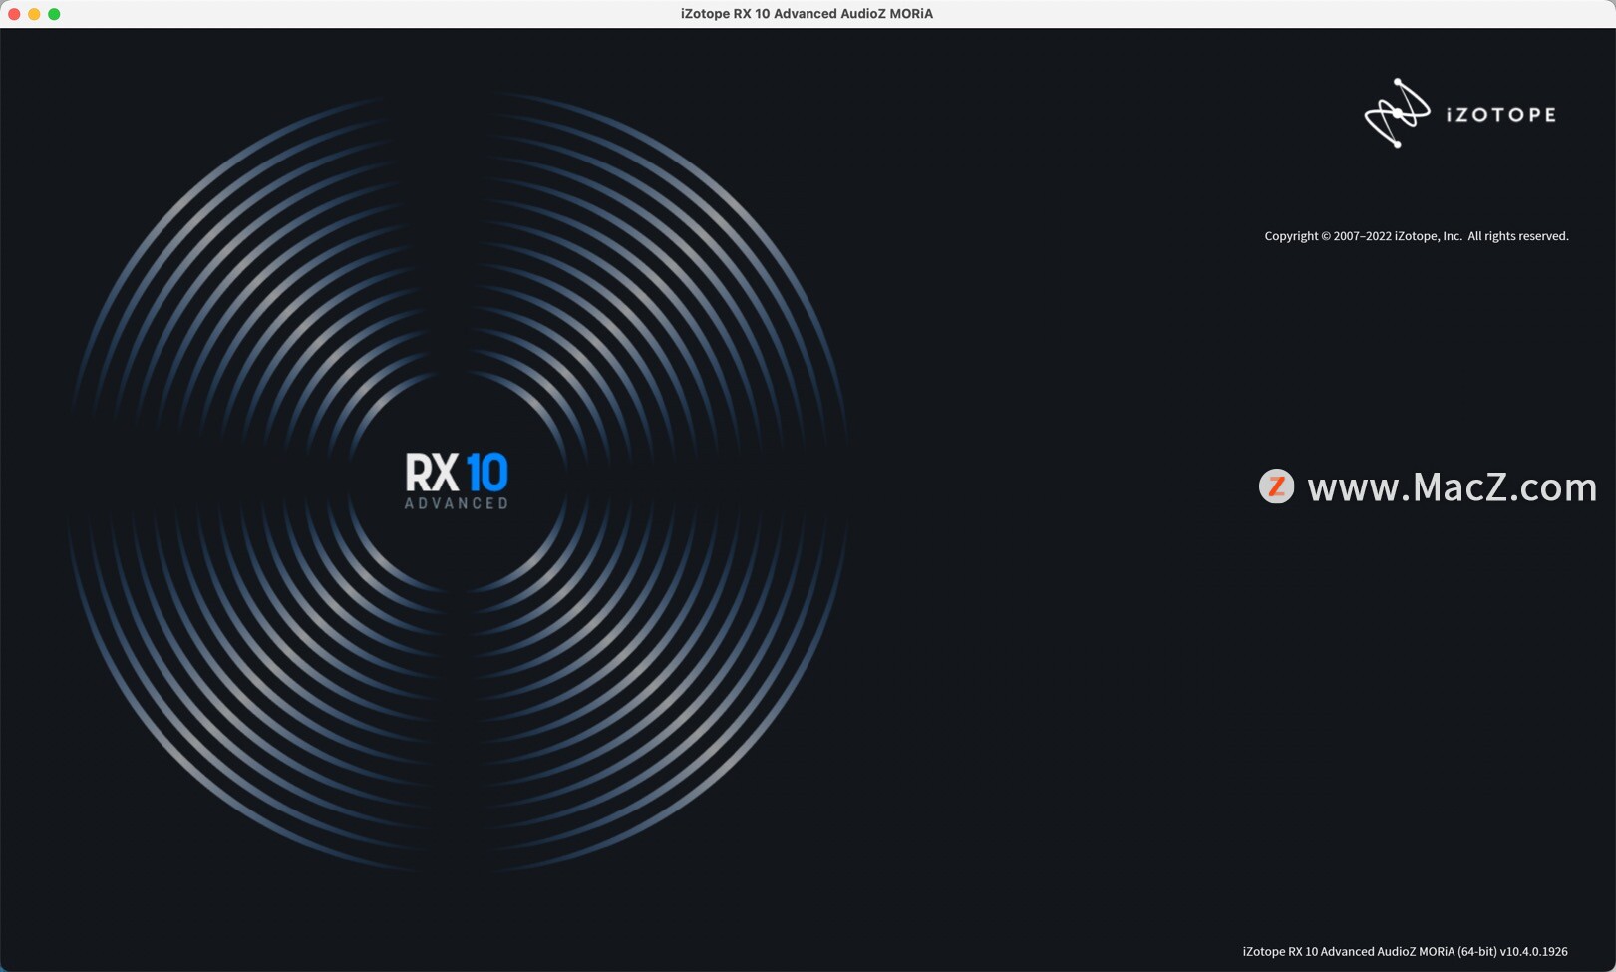
Task: Click the copyright notice text
Action: click(1417, 236)
